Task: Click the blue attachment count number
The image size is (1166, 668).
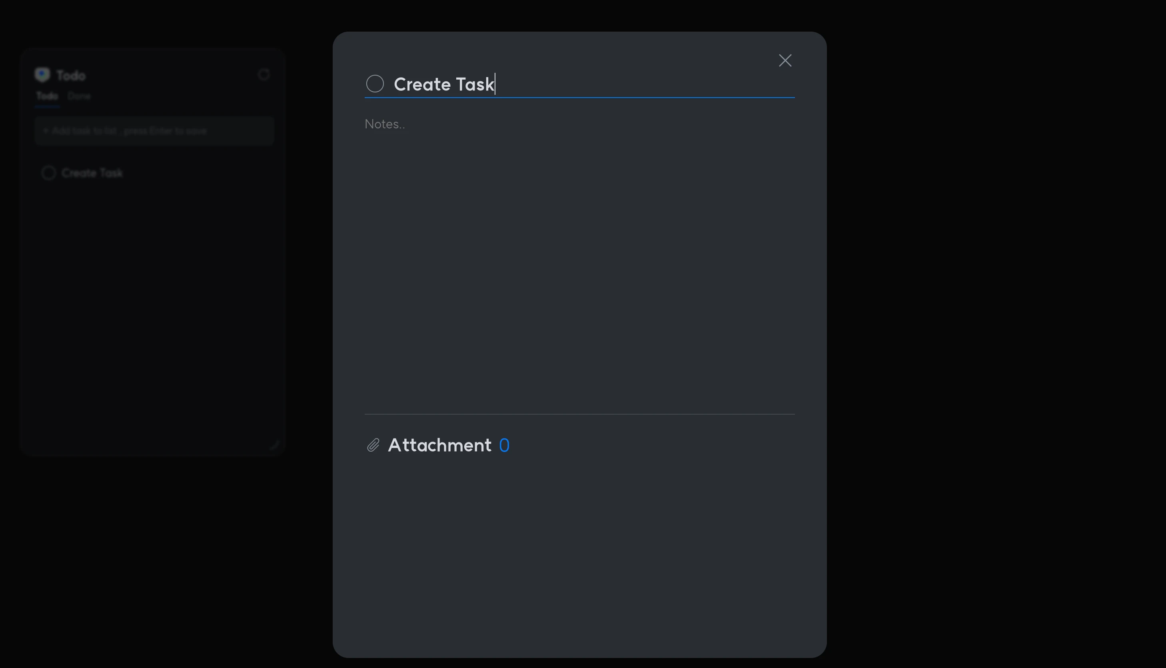Action: (504, 446)
